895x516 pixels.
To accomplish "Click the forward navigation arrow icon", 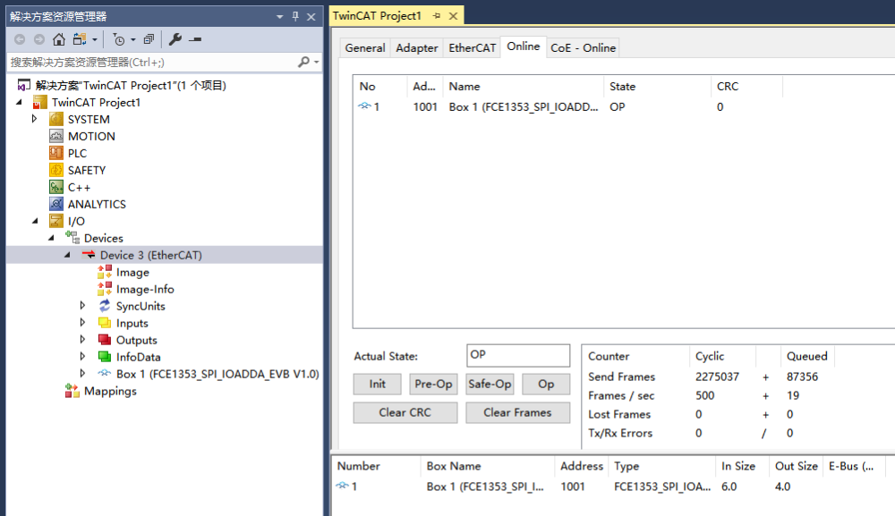I will click(x=38, y=39).
